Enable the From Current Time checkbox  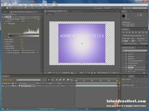click(x=123, y=43)
